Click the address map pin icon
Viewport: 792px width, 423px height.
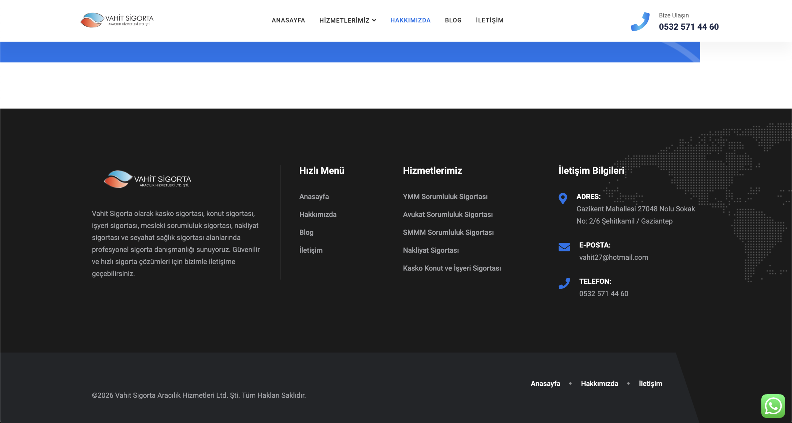(x=563, y=198)
